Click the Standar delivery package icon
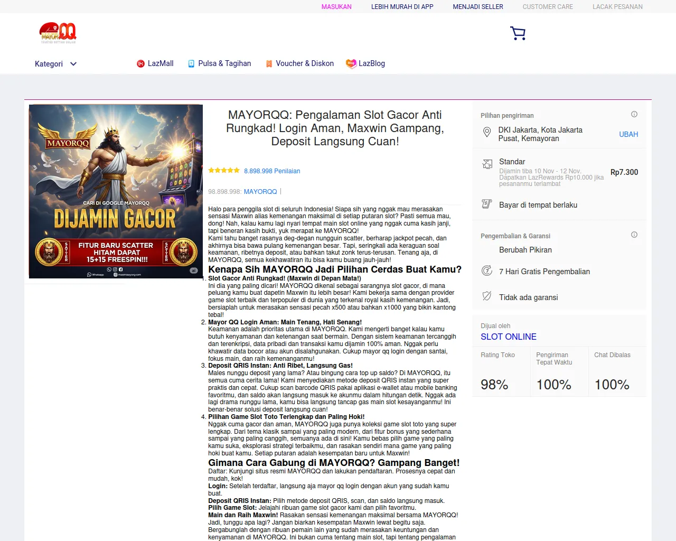Screen dimensions: 676x541 (487, 164)
